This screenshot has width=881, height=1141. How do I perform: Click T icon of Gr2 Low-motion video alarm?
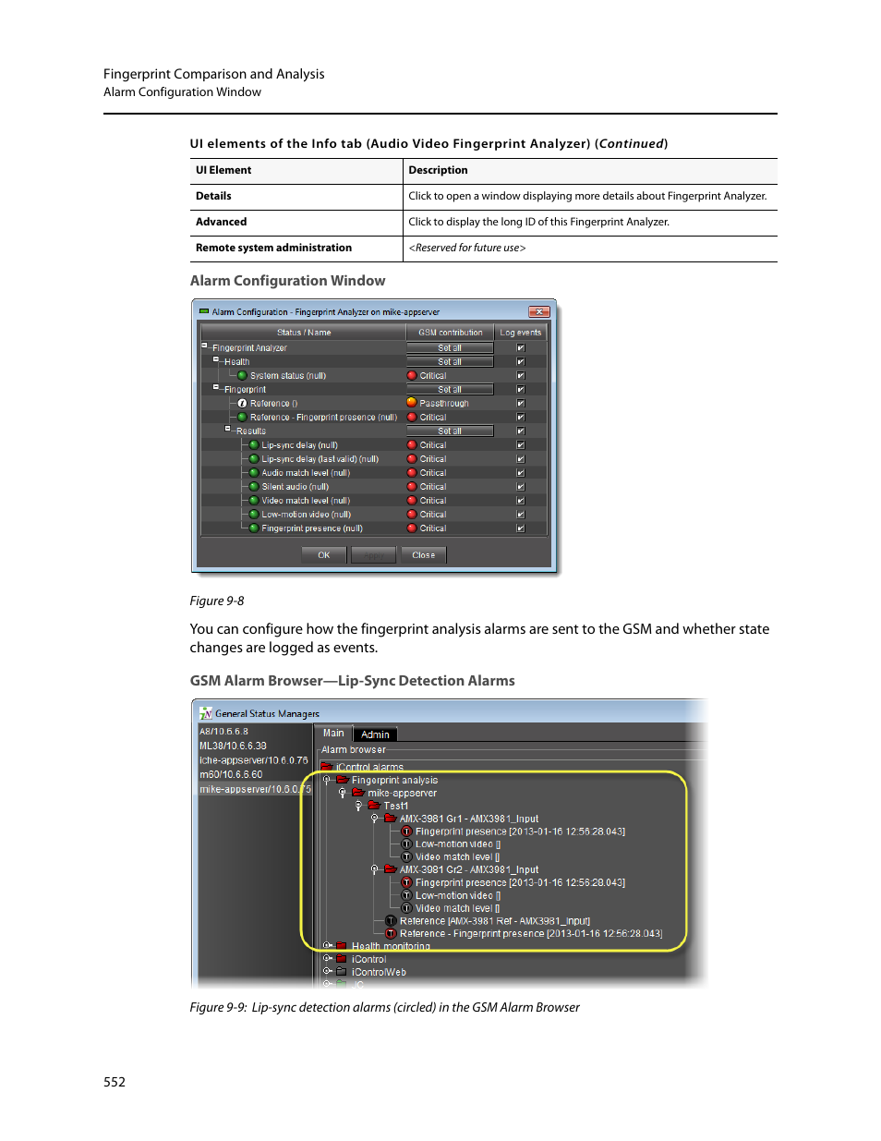(x=406, y=895)
